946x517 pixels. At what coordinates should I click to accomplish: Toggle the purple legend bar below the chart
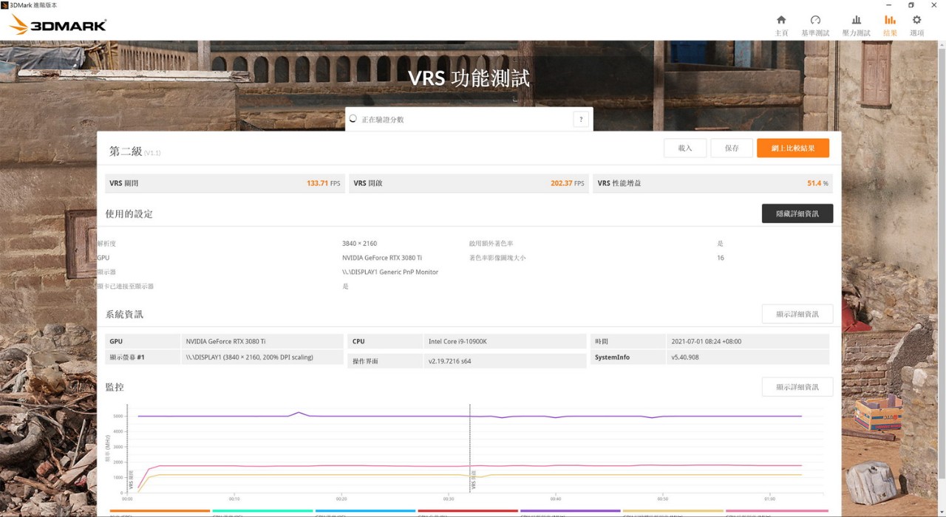click(x=571, y=511)
